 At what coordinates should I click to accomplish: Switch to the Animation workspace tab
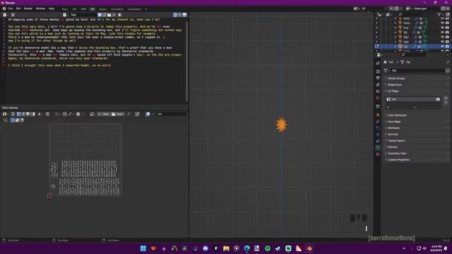coord(117,9)
